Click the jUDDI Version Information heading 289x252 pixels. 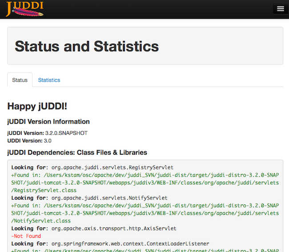tap(48, 121)
